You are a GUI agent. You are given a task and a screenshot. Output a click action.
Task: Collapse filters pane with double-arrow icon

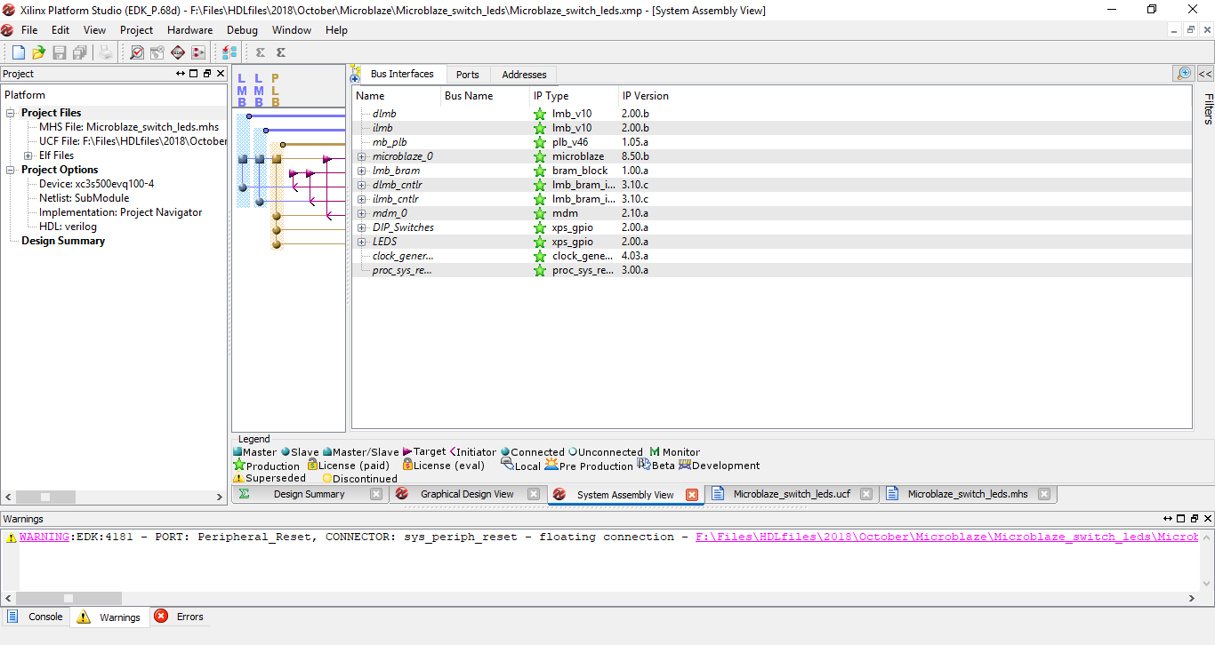[1205, 74]
